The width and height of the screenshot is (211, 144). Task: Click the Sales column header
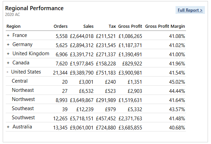click(88, 26)
